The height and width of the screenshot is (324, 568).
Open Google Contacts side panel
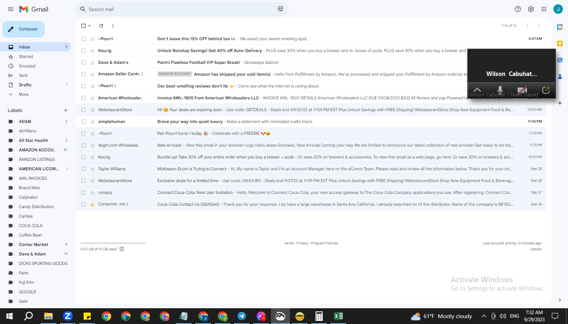coord(560,76)
